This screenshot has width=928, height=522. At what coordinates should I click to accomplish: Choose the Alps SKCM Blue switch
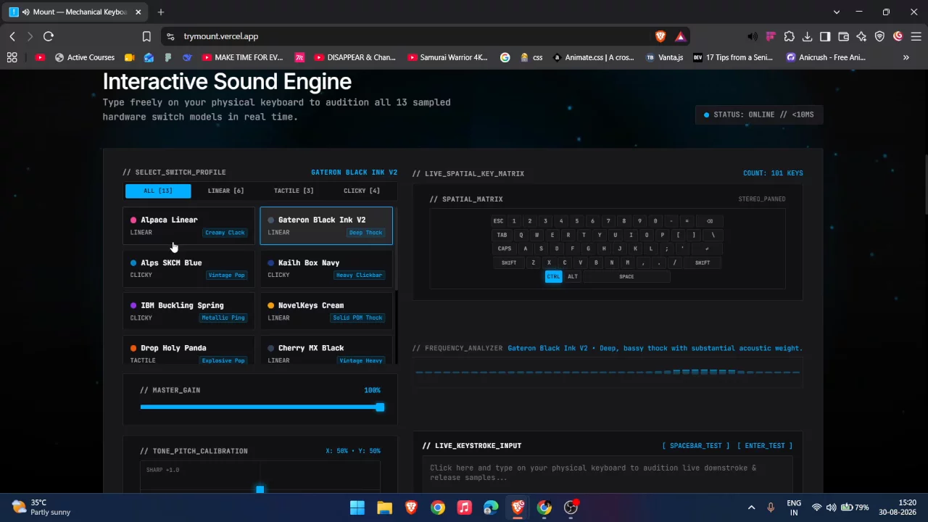tap(189, 268)
